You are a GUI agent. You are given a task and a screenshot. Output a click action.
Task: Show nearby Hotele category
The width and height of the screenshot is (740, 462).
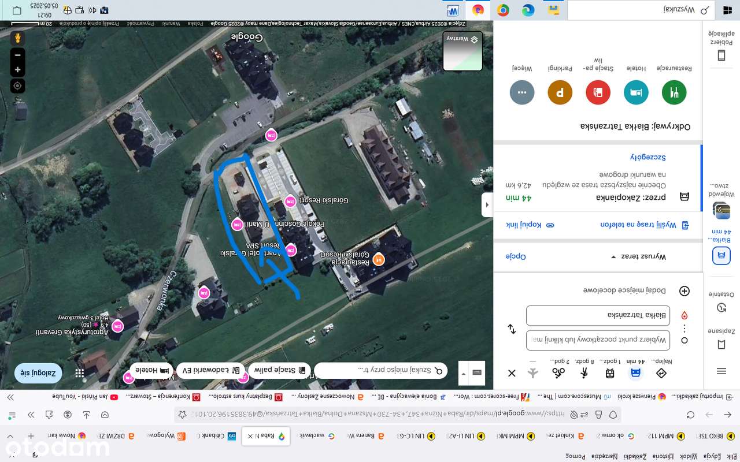click(636, 92)
